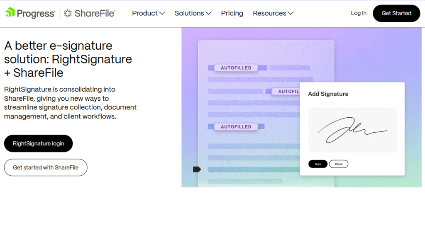Click the Log In link
The height and width of the screenshot is (230, 425).
(x=359, y=13)
